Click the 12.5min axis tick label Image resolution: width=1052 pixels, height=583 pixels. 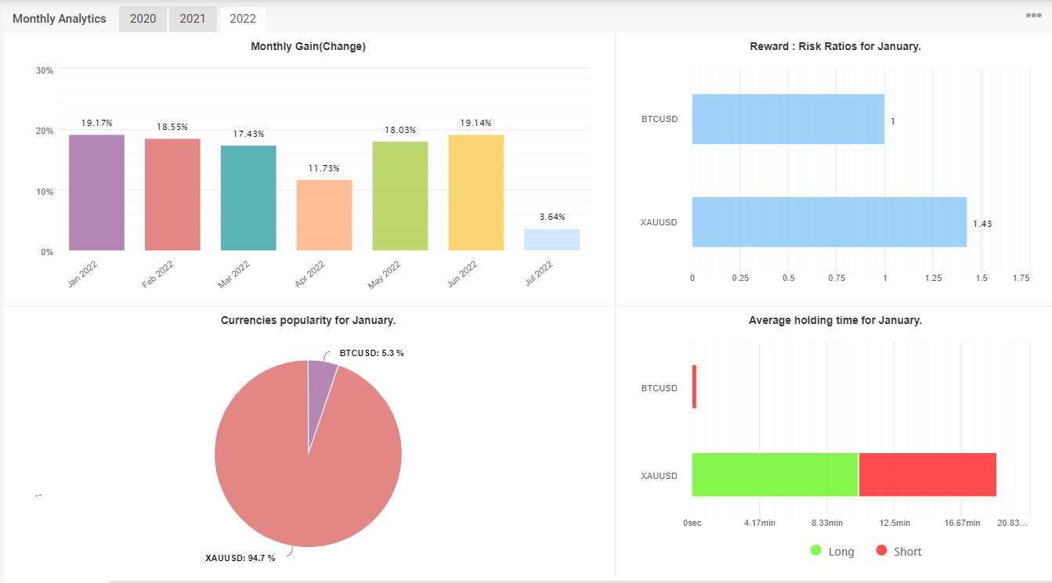tap(895, 523)
